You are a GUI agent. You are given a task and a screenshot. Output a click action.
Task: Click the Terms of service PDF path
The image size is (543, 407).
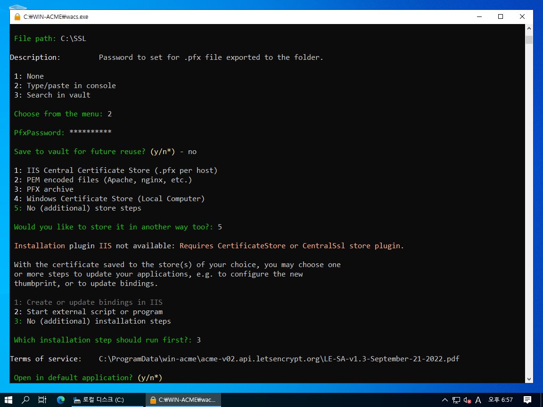[279, 359]
